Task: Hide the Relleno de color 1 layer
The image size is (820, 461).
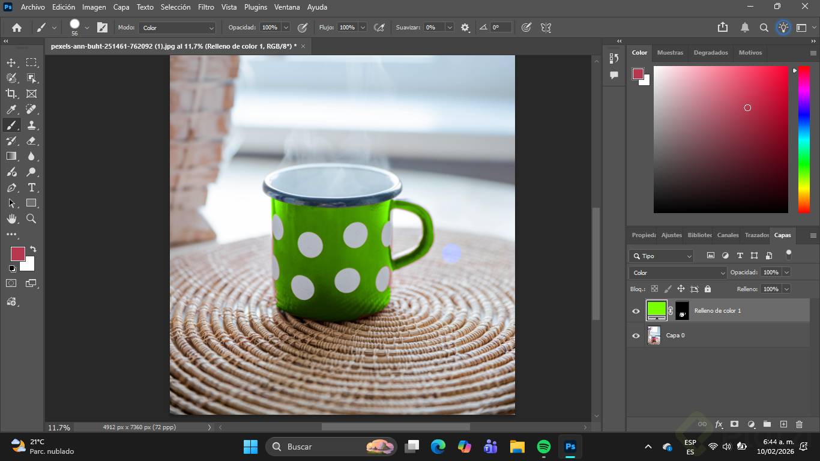Action: 636,311
